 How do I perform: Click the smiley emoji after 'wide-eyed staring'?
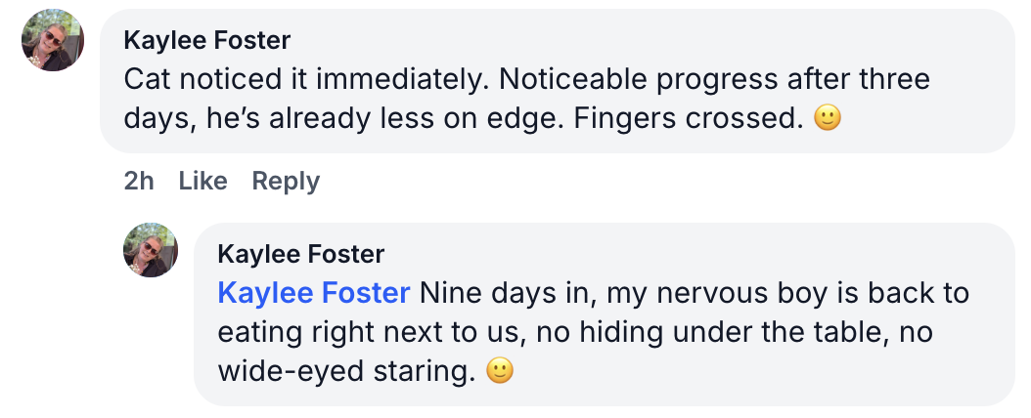click(500, 372)
